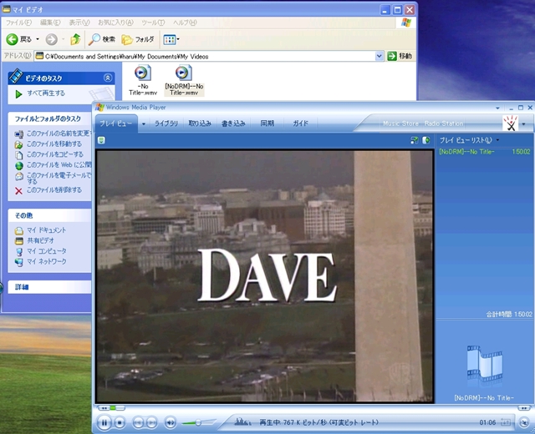Open the お気に入り menu

[115, 23]
